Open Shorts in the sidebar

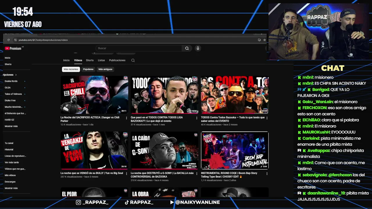(8, 64)
